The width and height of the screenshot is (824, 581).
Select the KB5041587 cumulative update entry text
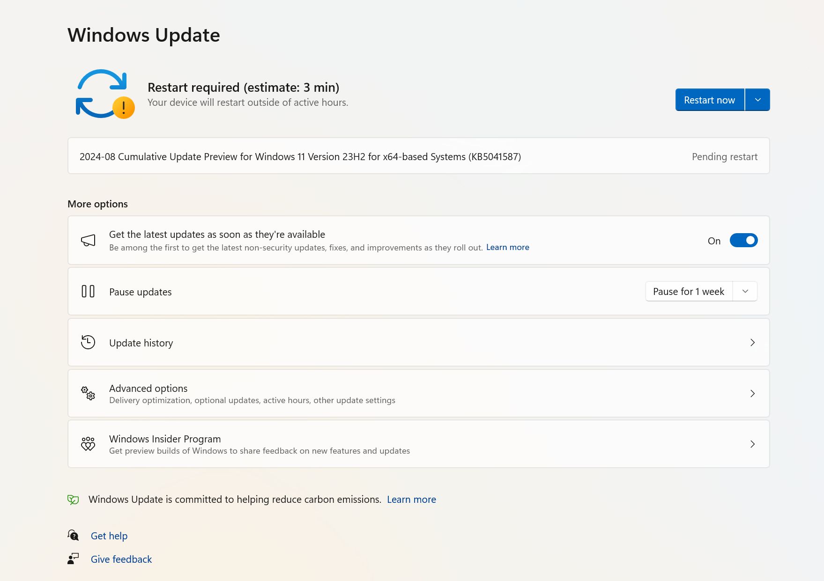300,157
